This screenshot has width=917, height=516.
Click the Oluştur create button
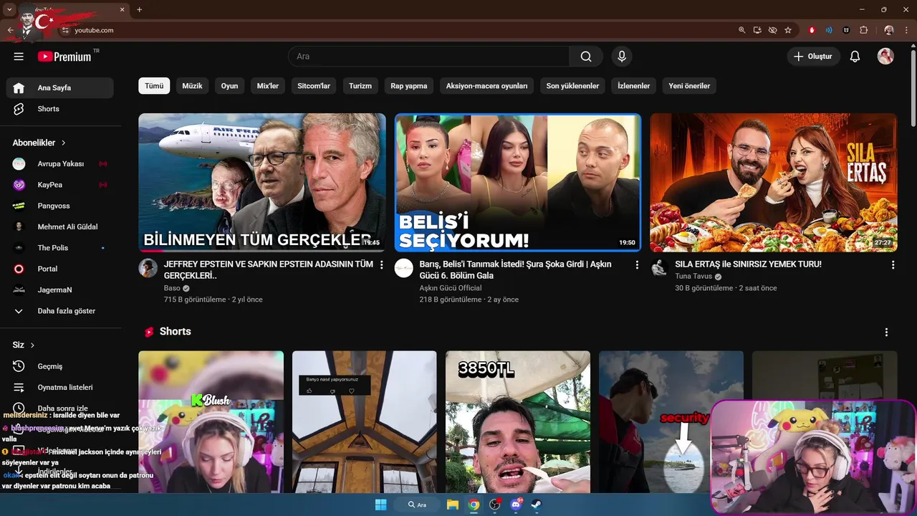pyautogui.click(x=813, y=57)
